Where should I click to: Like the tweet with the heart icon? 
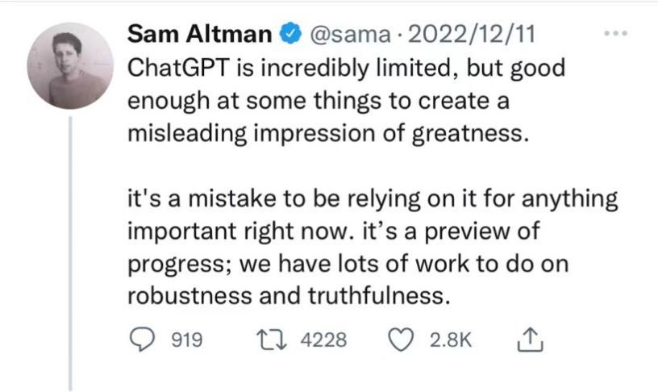tap(401, 340)
